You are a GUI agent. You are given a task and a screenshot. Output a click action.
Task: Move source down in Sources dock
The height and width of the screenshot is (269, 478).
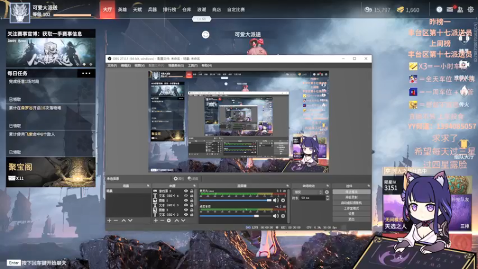(183, 220)
